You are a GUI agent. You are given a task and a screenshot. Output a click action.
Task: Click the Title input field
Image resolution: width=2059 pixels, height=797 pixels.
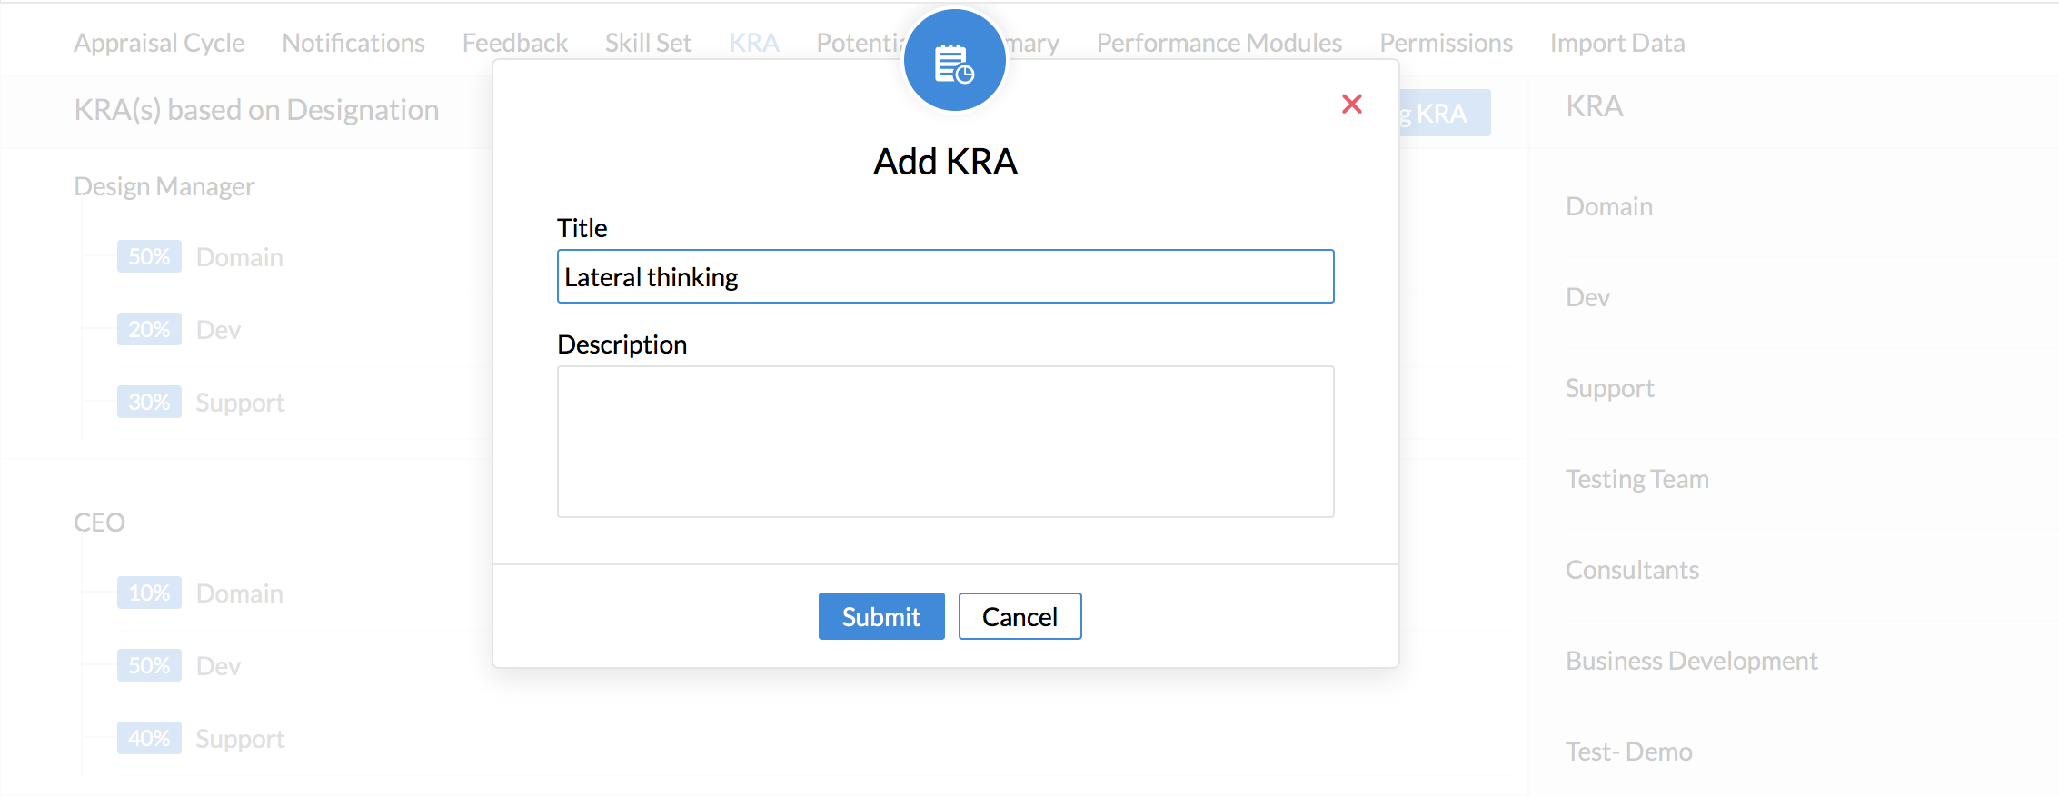945,276
